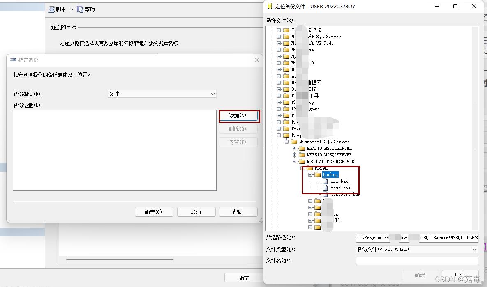
Task: Open the 脚本 dropdown arrow
Action: 72,9
